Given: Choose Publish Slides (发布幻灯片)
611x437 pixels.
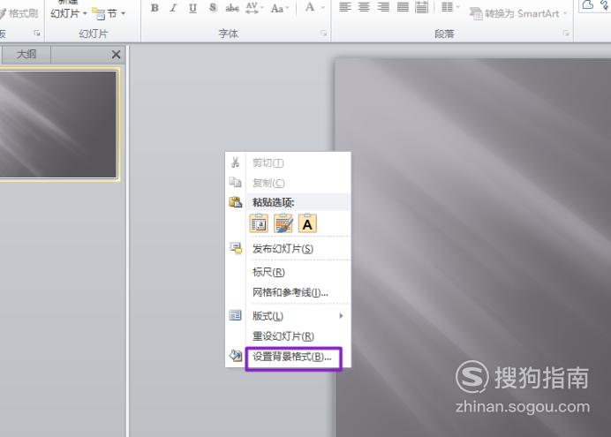Looking at the screenshot, I should pos(289,248).
